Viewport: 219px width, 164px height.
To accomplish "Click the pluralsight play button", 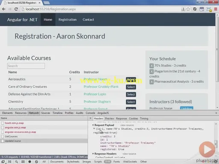I will pyautogui.click(x=207, y=149).
